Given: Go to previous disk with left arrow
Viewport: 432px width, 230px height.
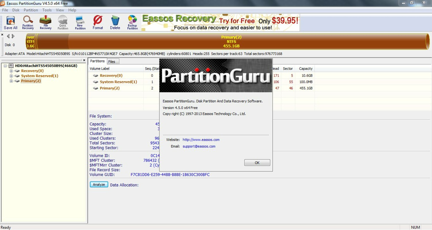Looking at the screenshot, I should (8, 36).
